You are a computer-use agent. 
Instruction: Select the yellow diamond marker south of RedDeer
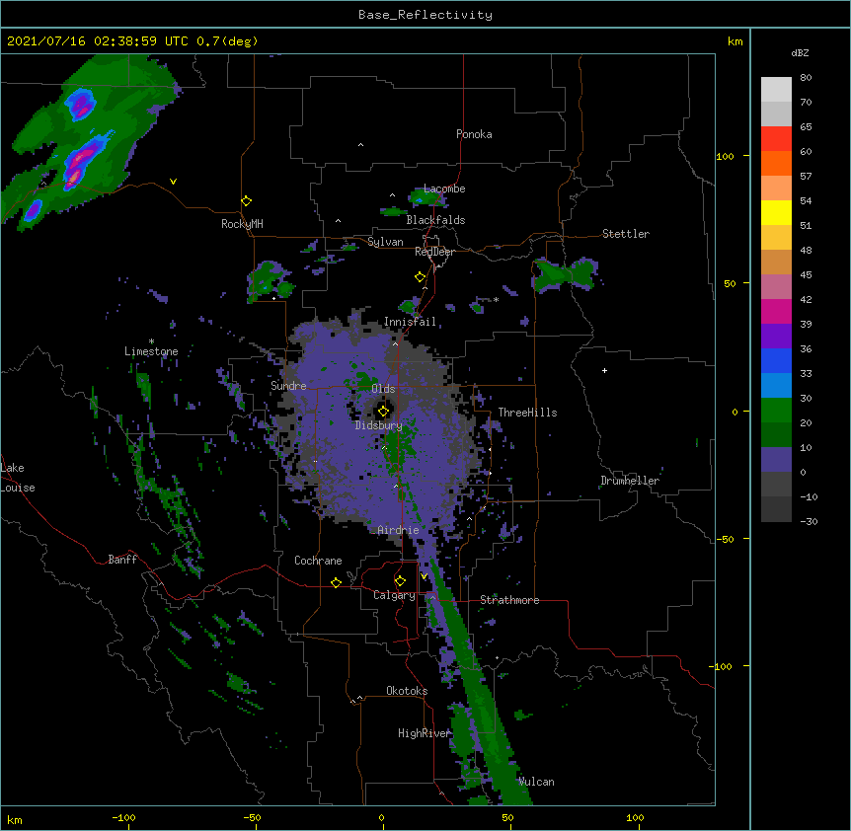420,277
